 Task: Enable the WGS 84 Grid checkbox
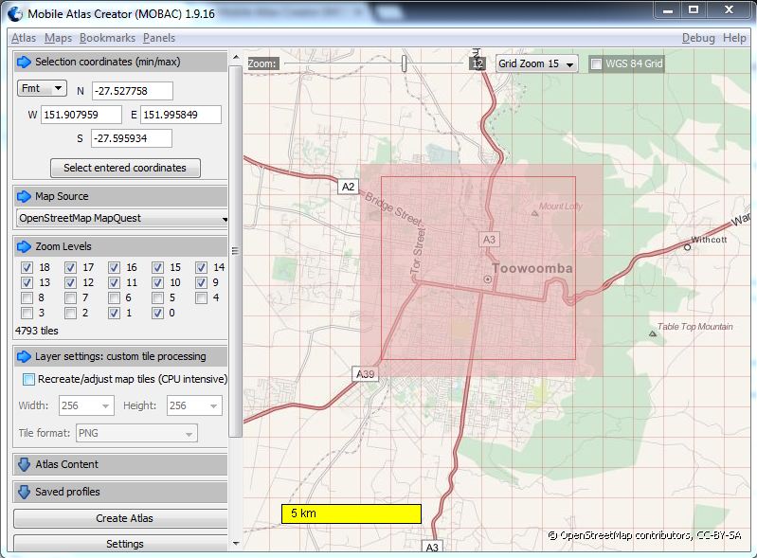click(596, 64)
